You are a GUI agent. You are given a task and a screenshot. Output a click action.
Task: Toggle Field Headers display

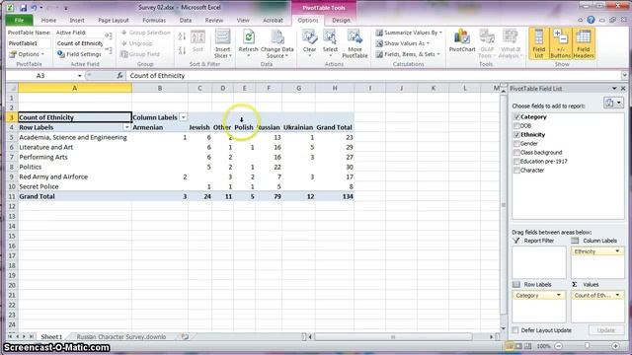point(584,43)
